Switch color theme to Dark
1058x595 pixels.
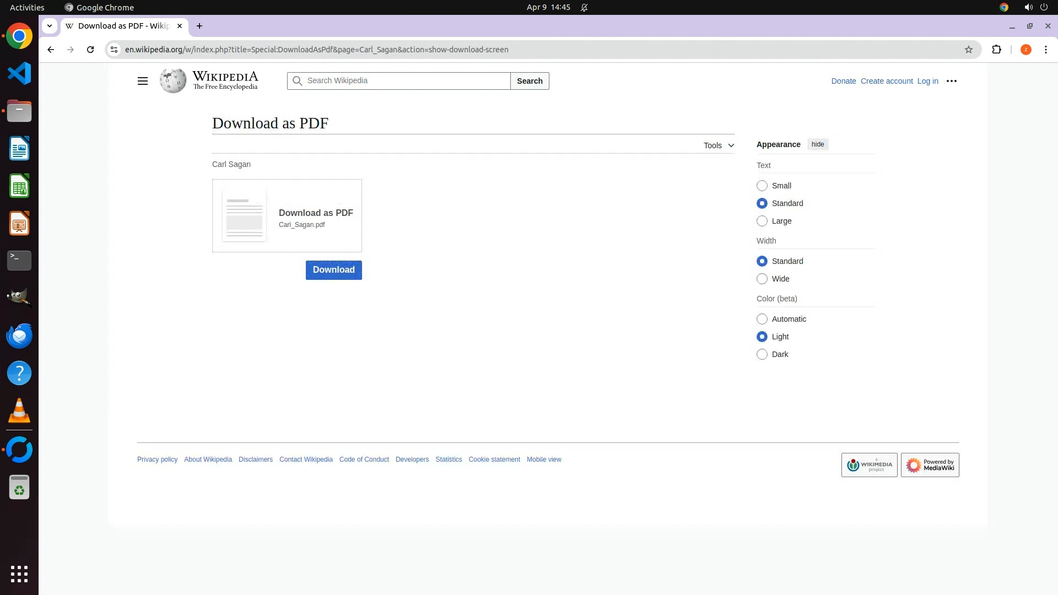click(x=762, y=354)
